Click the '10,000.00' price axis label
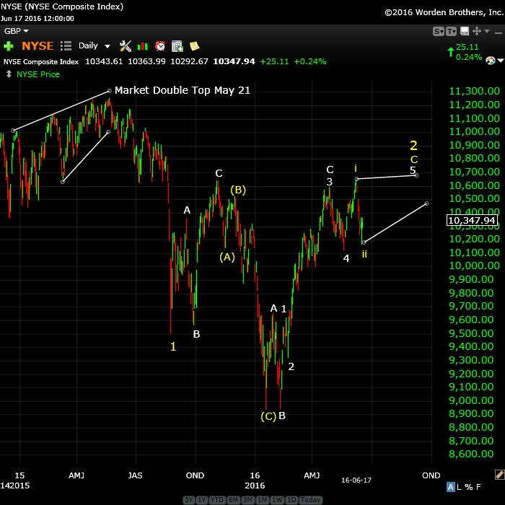The width and height of the screenshot is (505, 505). coord(475,265)
